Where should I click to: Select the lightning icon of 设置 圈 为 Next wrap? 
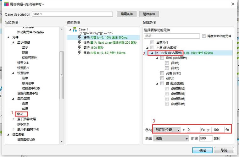(x=80, y=43)
